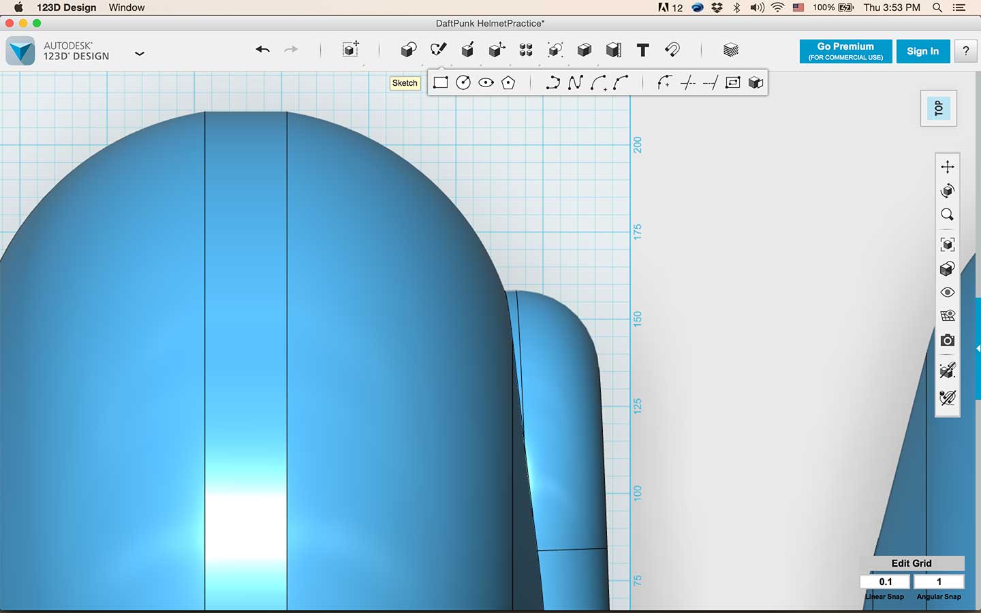This screenshot has width=981, height=613.
Task: Click the Go Premium button
Action: coord(845,51)
